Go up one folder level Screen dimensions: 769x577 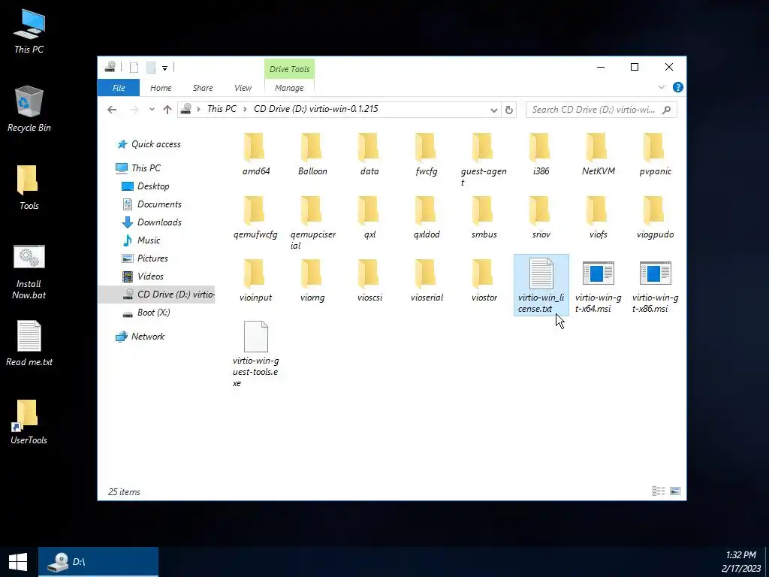pos(167,110)
